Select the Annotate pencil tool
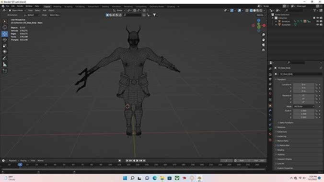Viewport: 324px width, 182px height. [x=4, y=58]
